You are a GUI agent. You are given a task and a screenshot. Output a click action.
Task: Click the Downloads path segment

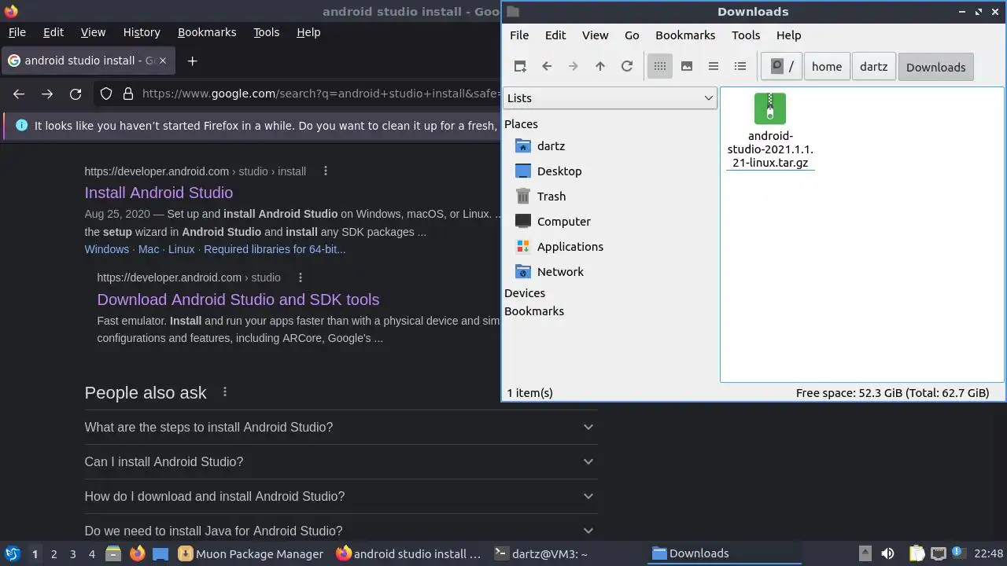935,67
